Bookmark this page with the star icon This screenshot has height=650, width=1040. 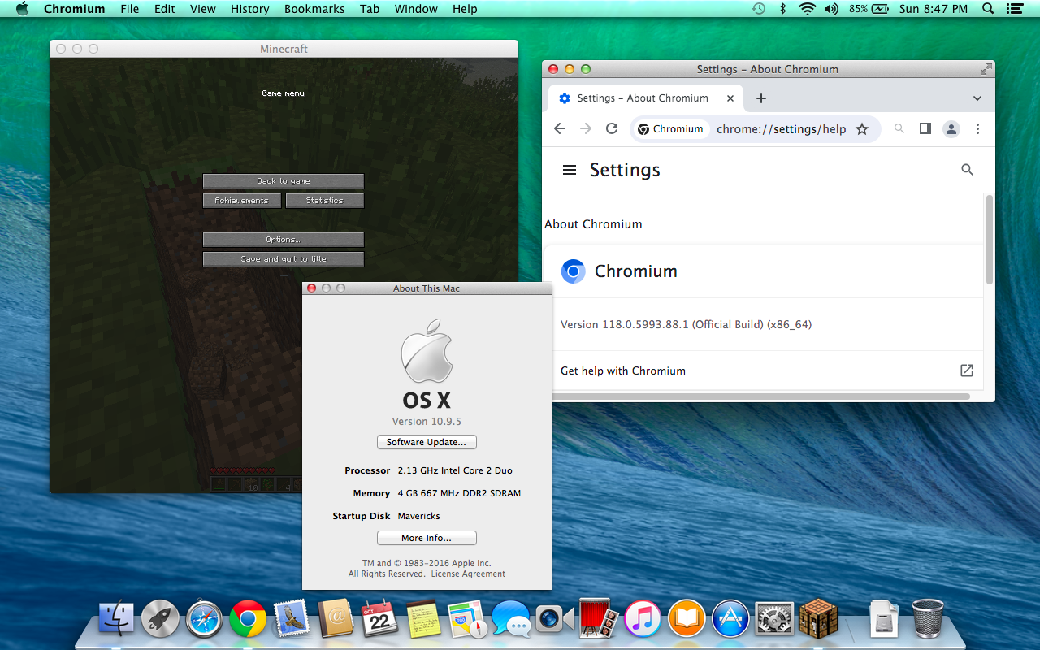point(862,129)
